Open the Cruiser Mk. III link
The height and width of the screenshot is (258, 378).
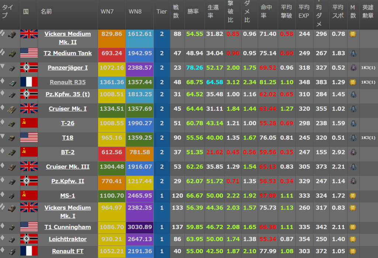[68, 167]
